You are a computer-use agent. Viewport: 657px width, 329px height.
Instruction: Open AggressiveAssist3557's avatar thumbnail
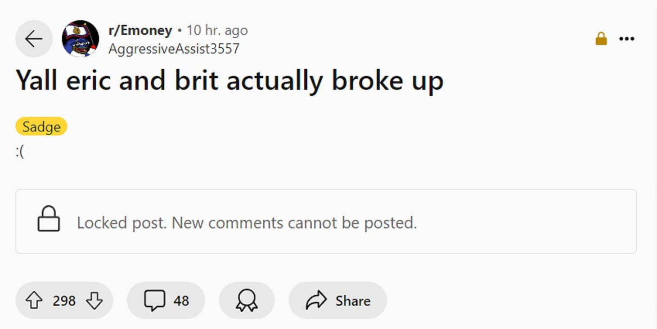80,38
